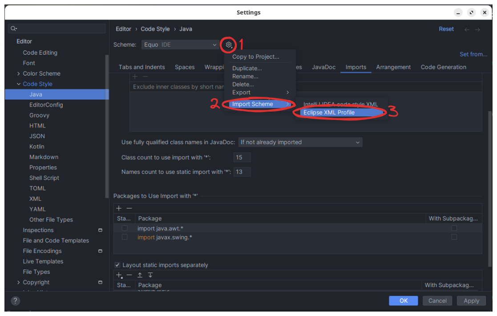
Task: Toggle static checkbox for import javax.swing.*
Action: click(125, 237)
